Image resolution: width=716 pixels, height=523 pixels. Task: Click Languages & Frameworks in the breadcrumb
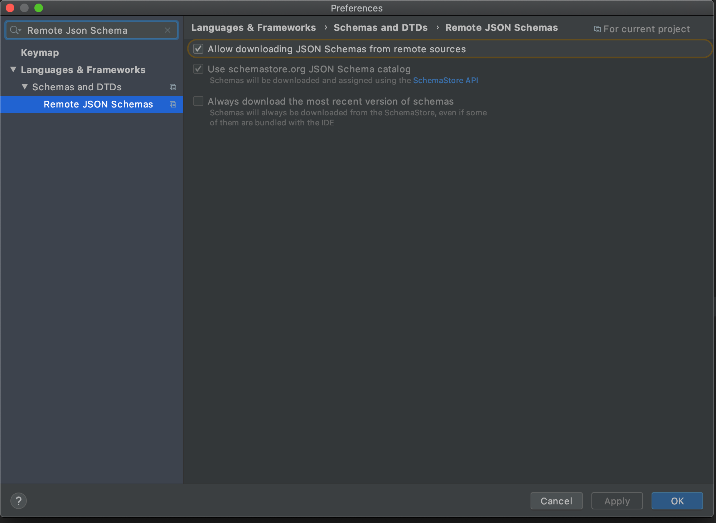click(x=253, y=28)
